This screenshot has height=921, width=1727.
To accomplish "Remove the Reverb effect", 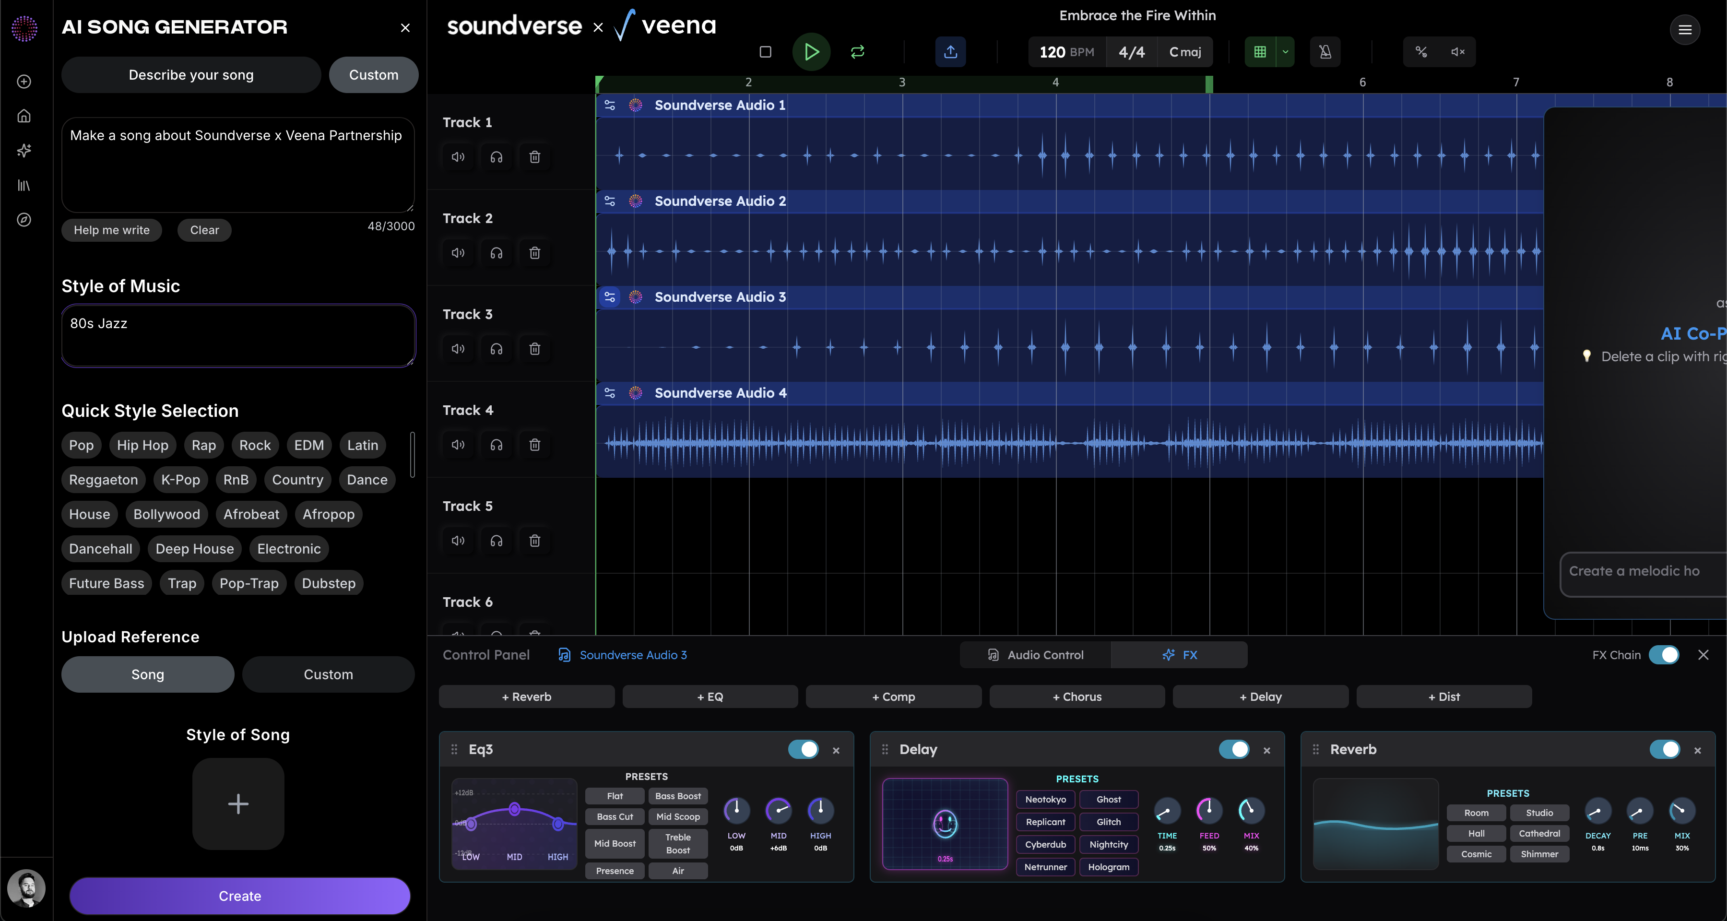I will 1698,750.
